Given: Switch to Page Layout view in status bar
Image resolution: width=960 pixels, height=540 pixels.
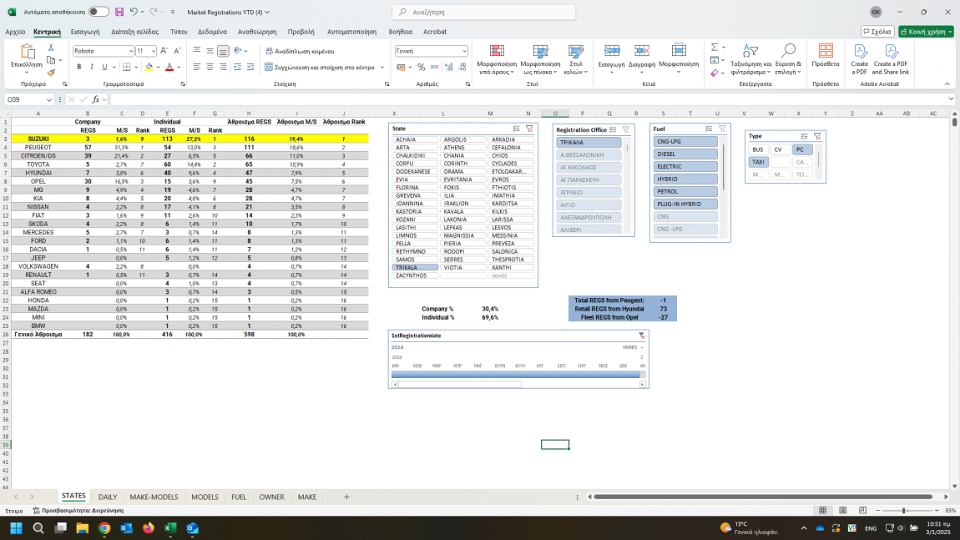Looking at the screenshot, I should (842, 511).
